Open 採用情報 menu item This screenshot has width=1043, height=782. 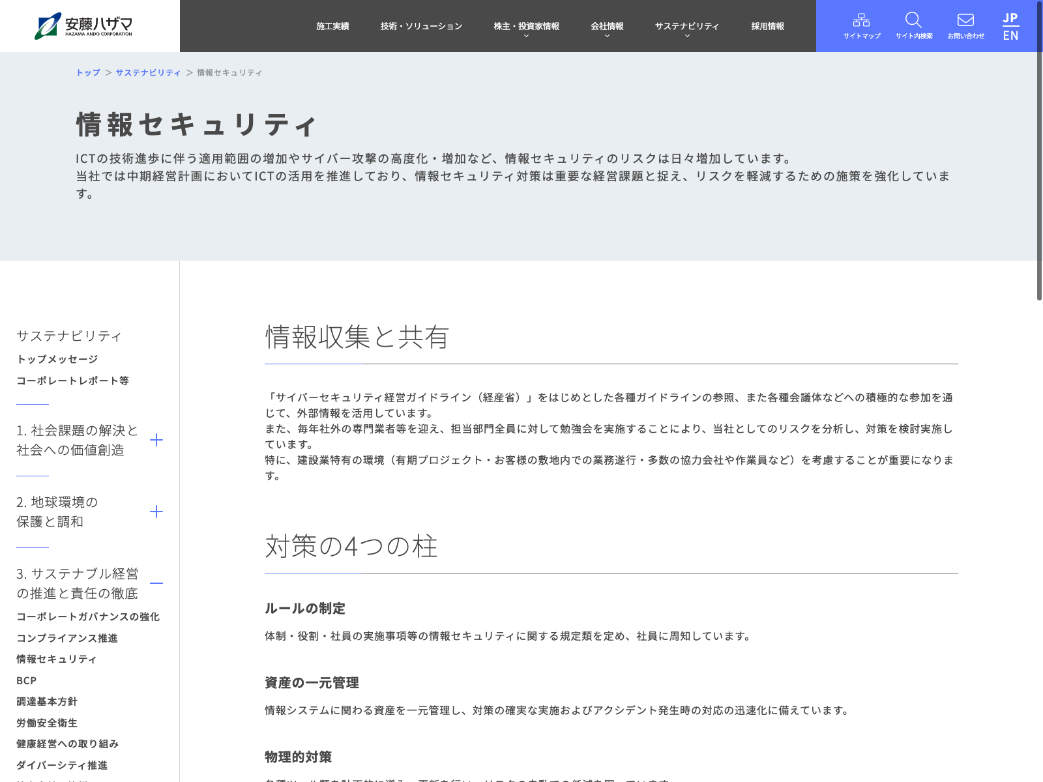(767, 26)
